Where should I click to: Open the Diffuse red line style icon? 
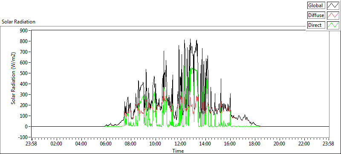333,15
